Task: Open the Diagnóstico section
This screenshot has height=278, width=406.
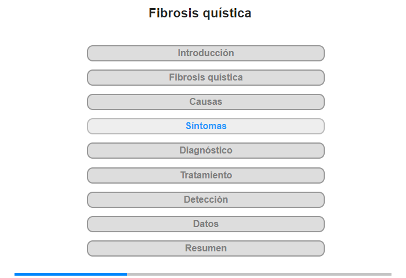Action: (206, 151)
